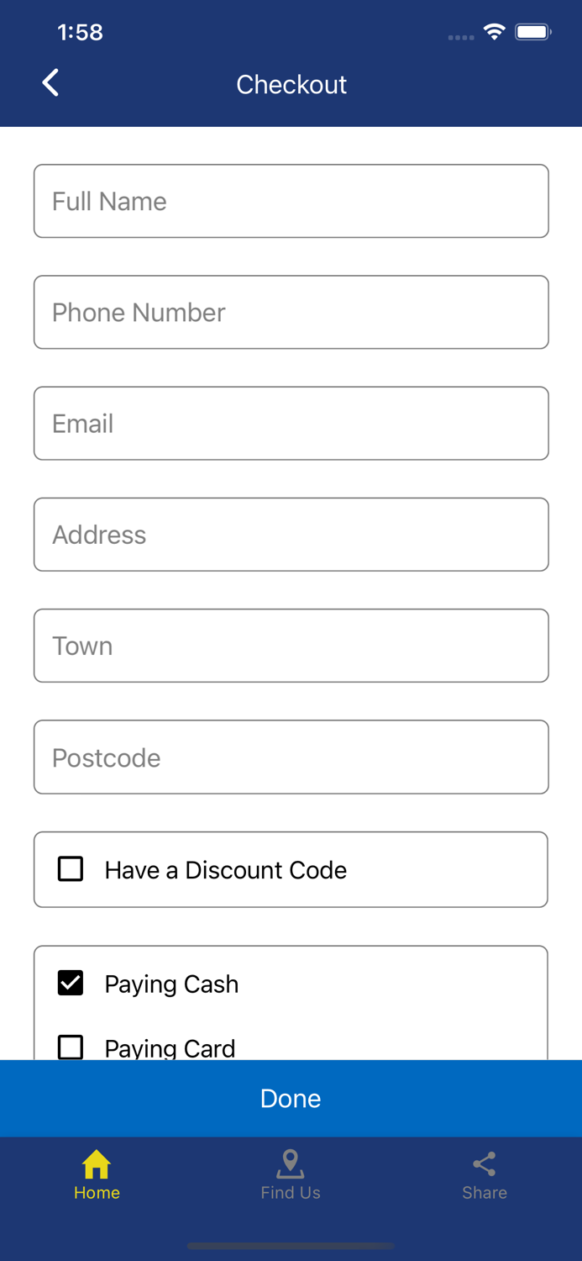Switch to the Find Us tab label

tap(291, 1193)
